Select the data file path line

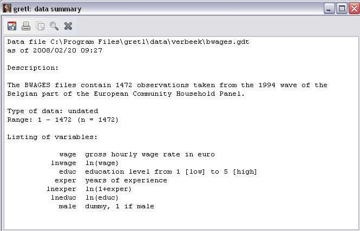128,42
